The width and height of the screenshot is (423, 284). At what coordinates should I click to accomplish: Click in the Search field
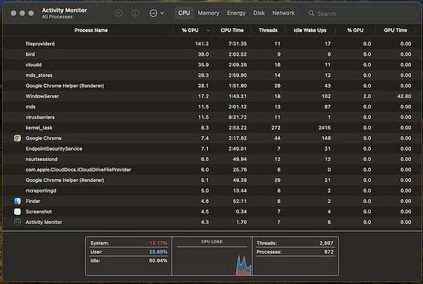point(360,13)
